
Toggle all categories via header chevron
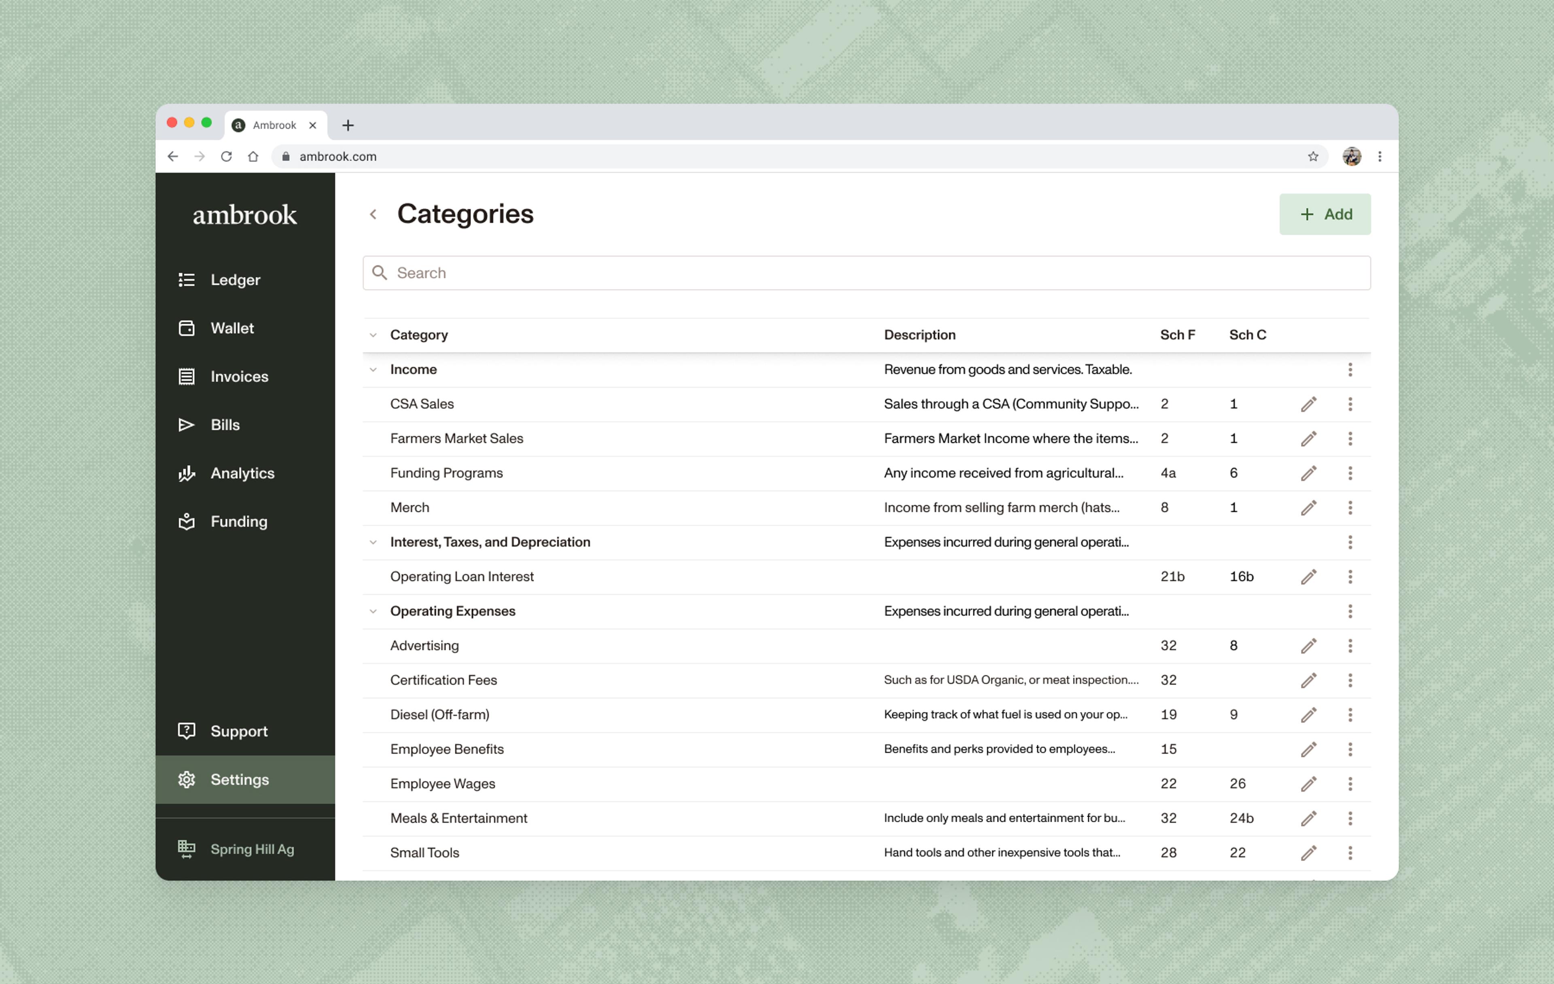(373, 335)
